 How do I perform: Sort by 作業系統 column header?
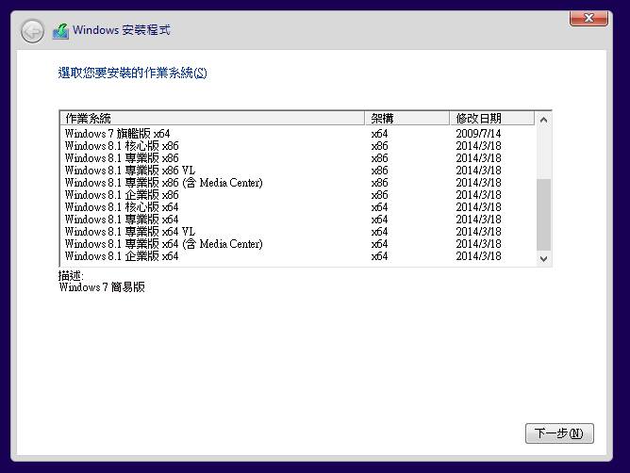point(212,119)
